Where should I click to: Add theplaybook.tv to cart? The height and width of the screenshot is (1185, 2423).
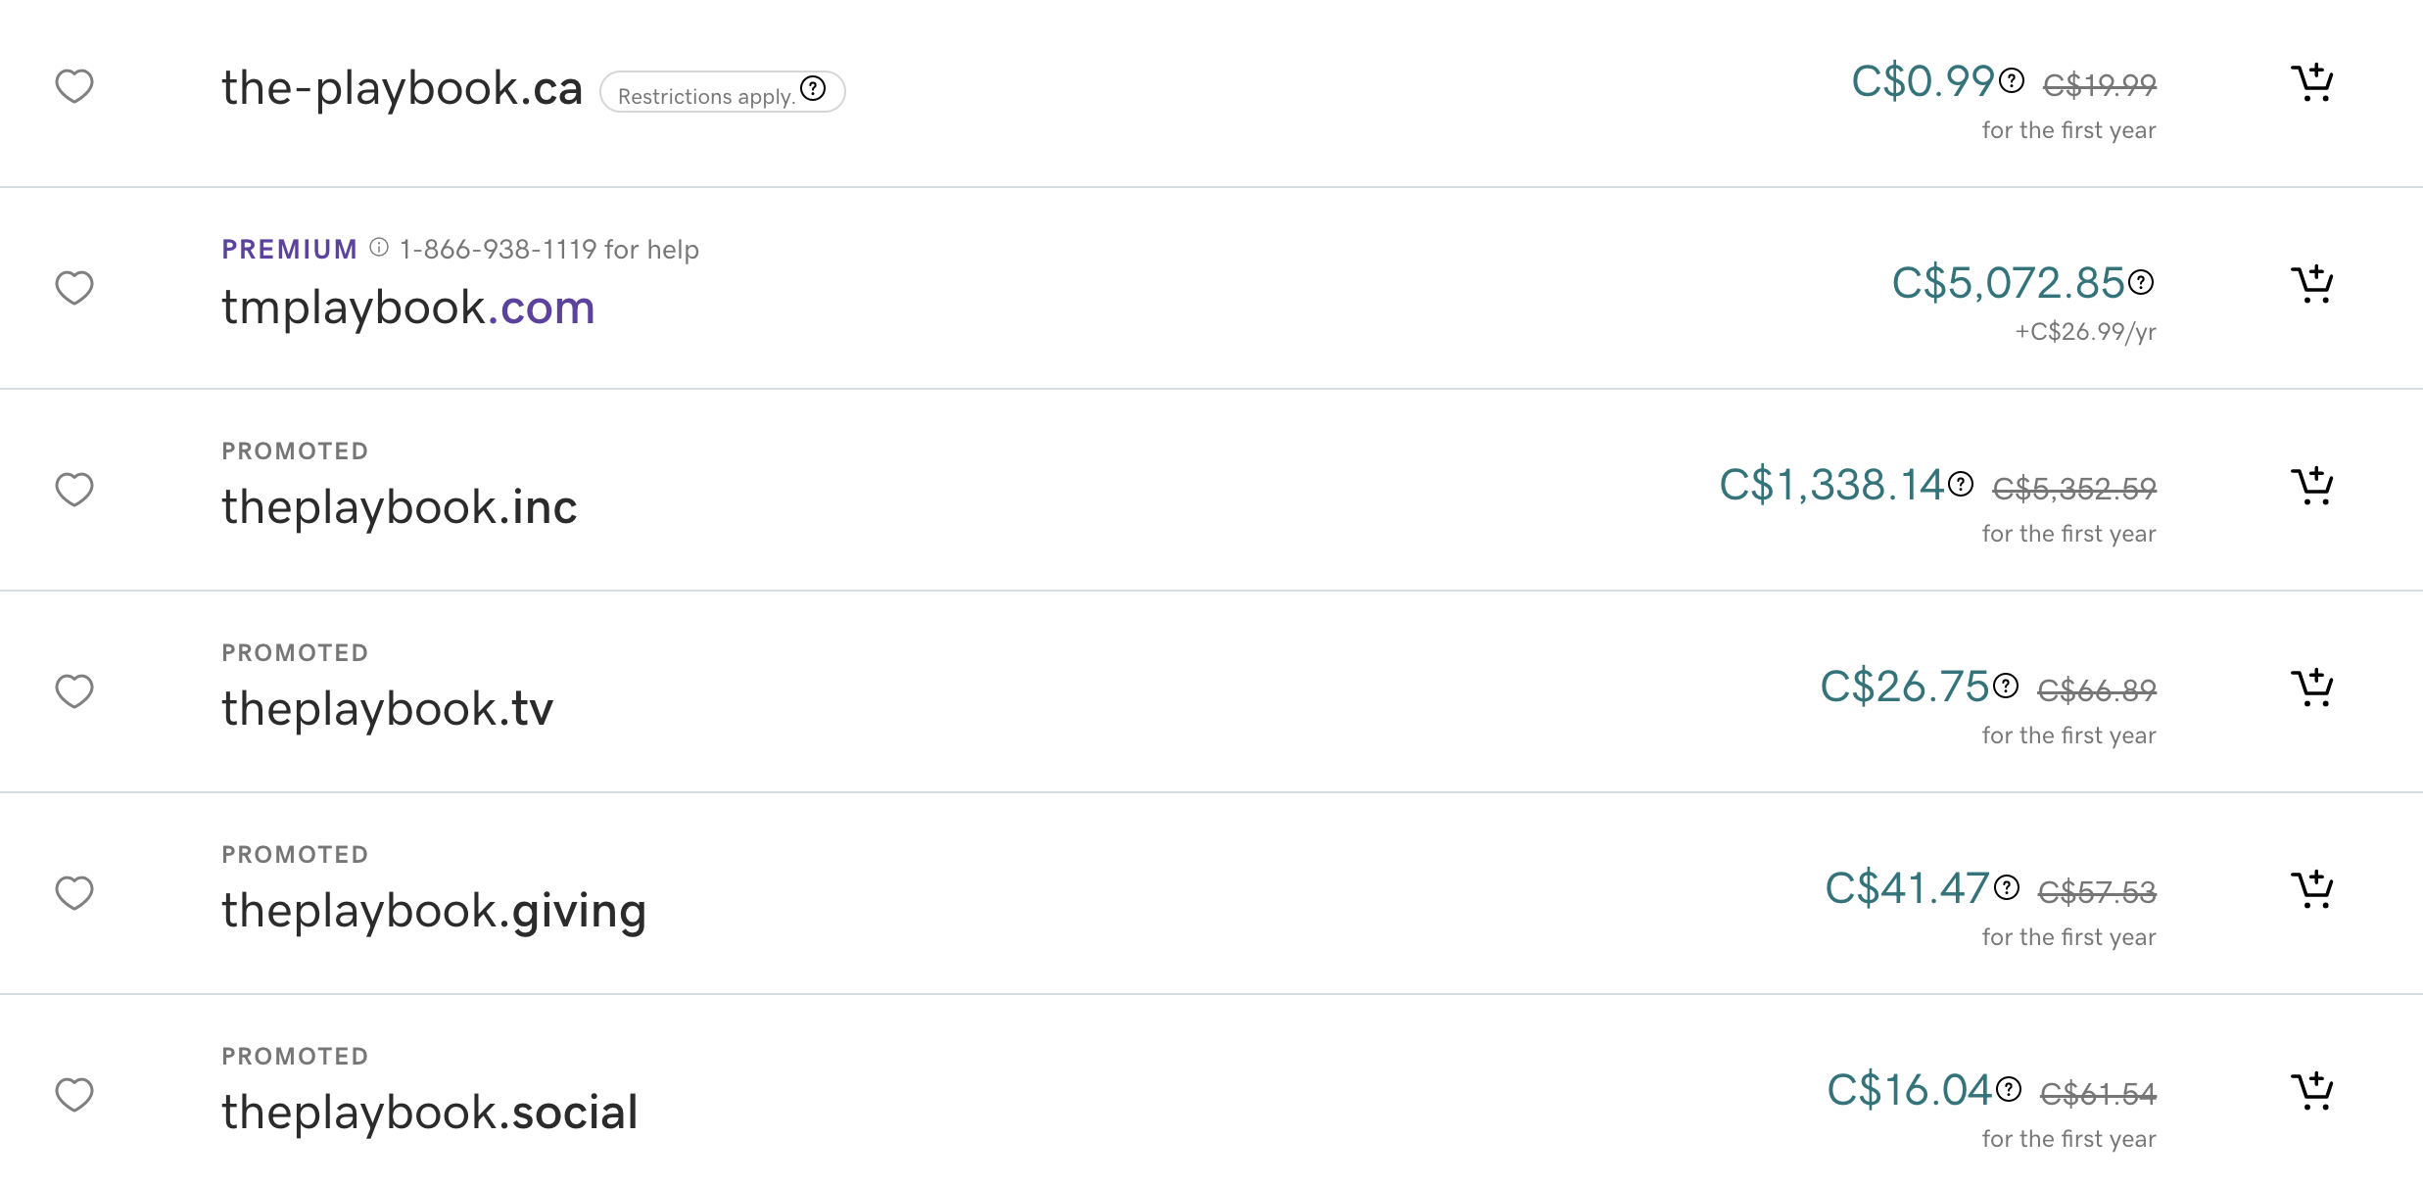point(2312,688)
